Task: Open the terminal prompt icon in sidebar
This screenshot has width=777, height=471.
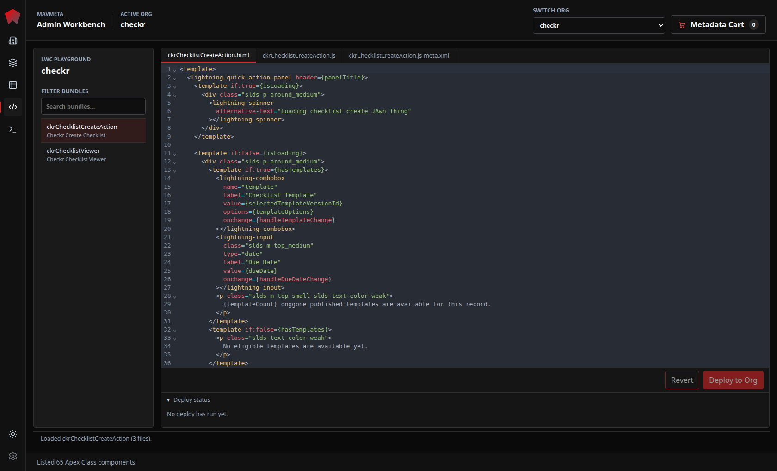Action: tap(13, 129)
